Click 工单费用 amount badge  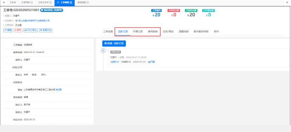pos(156,11)
